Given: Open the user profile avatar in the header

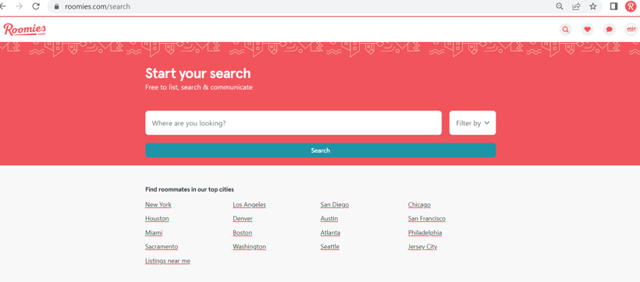Looking at the screenshot, I should (631, 30).
